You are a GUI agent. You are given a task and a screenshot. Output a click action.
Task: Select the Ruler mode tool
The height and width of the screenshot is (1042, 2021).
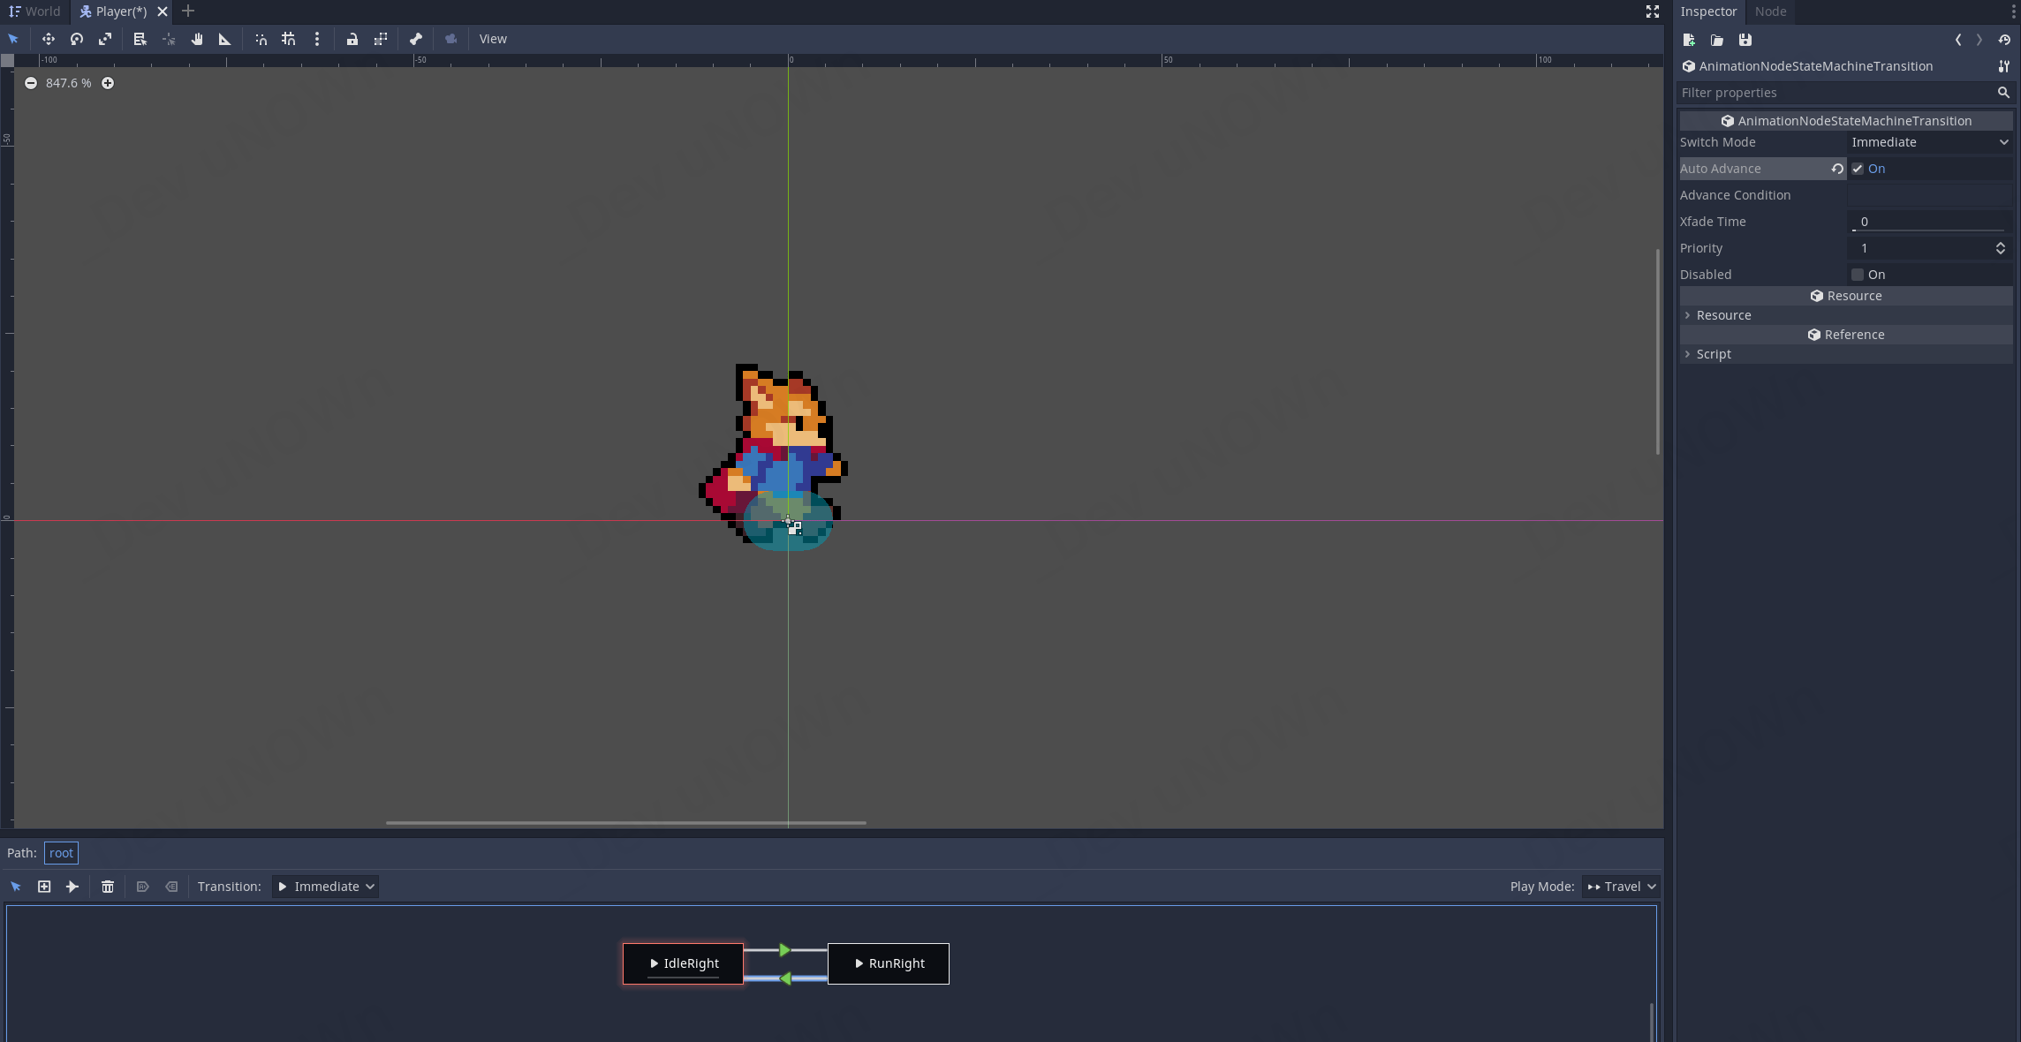pos(224,39)
